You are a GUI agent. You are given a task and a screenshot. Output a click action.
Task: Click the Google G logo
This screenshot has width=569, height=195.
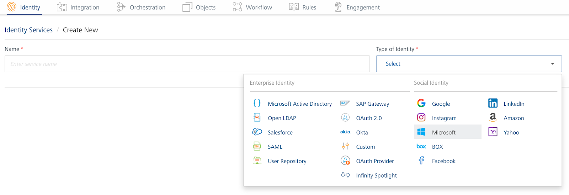(421, 103)
